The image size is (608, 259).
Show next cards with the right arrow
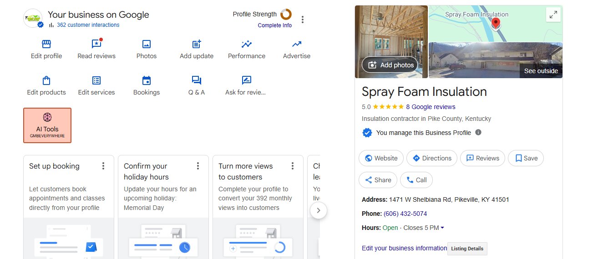(x=319, y=210)
